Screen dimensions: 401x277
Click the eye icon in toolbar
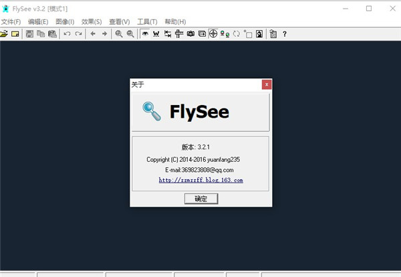click(x=145, y=33)
